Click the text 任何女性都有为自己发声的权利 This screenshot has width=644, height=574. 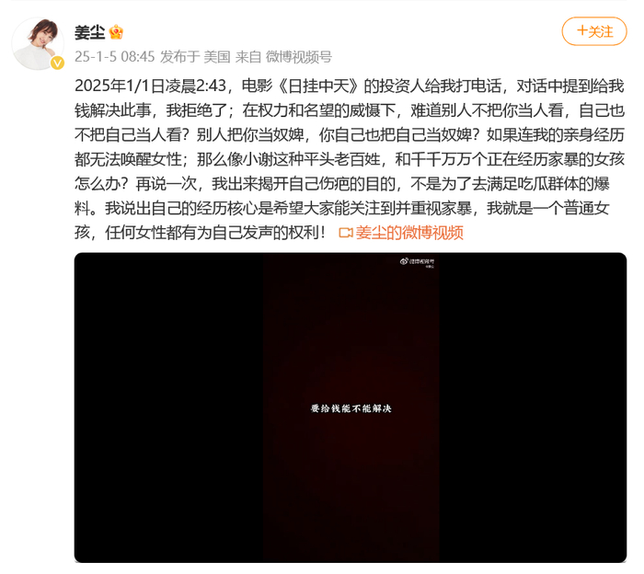(x=213, y=233)
